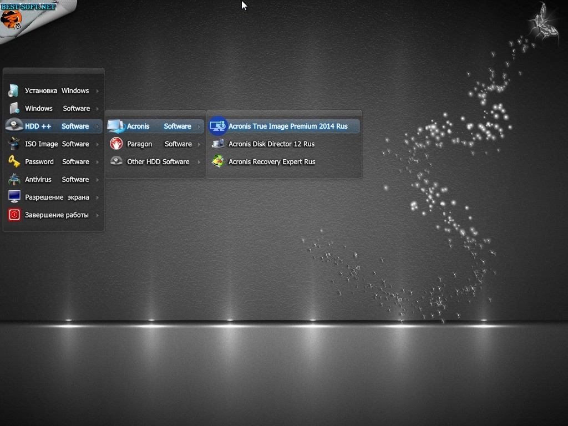Expand the Antivirus Software submenu arrow

(x=98, y=180)
